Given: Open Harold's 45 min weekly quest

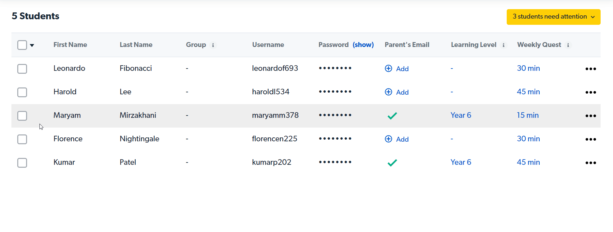Looking at the screenshot, I should tap(528, 92).
